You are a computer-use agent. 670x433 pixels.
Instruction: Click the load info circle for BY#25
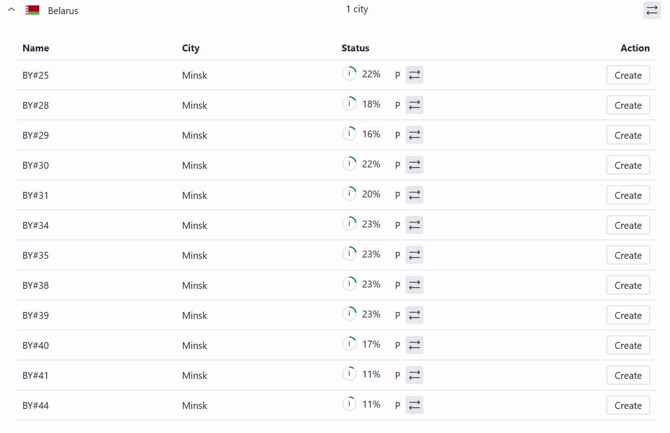click(x=349, y=73)
